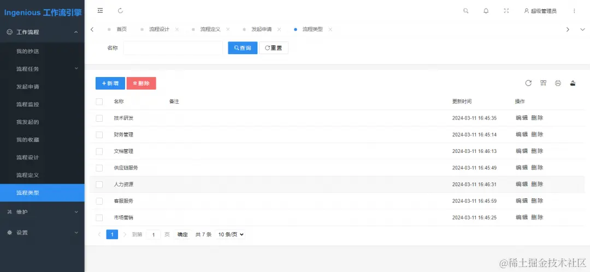Open 我的收藏 in the sidebar
Viewport: 590px width, 272px height.
[42, 140]
